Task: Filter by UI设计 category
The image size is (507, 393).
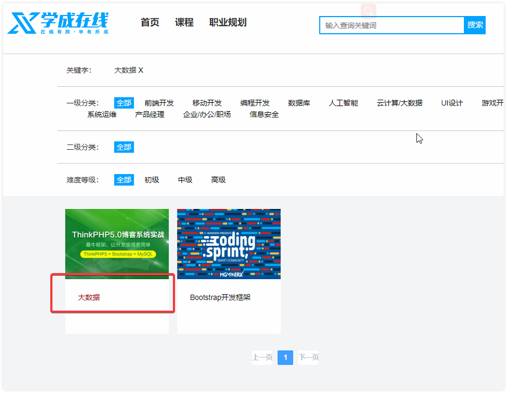Action: [452, 103]
